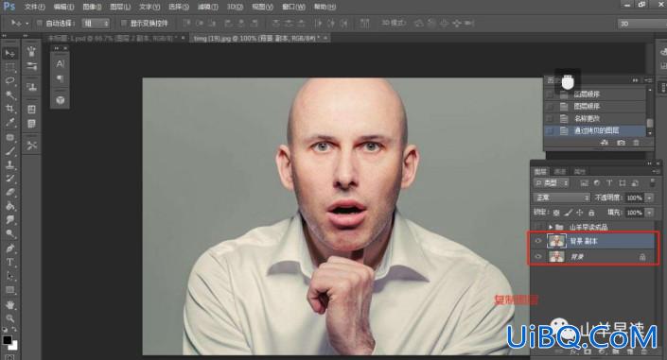Open the blend mode 正常 dropdown
This screenshot has width=667, height=360.
(x=562, y=197)
